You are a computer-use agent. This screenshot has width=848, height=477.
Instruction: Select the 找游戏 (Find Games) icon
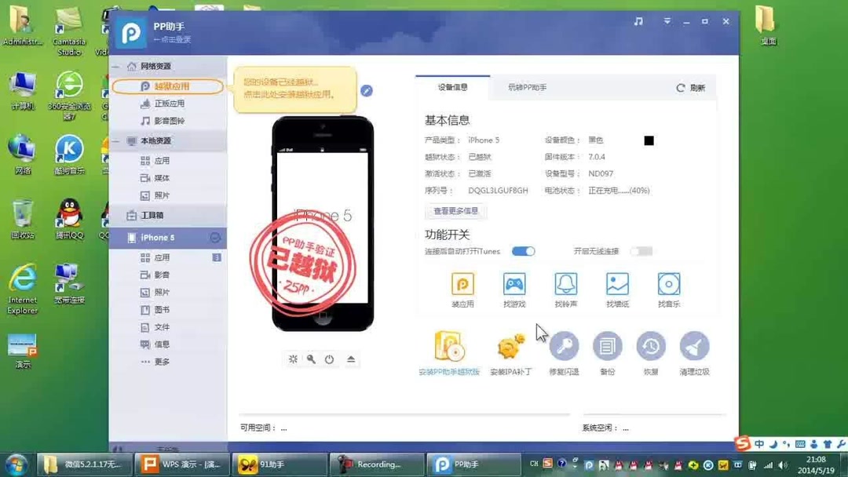[x=514, y=286]
